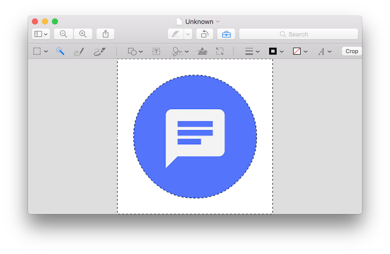Zoom in with the plus magnifier

point(83,34)
